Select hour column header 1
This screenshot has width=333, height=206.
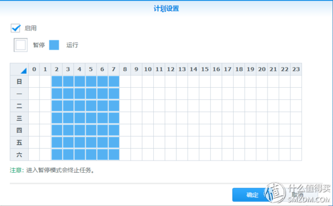click(x=46, y=69)
